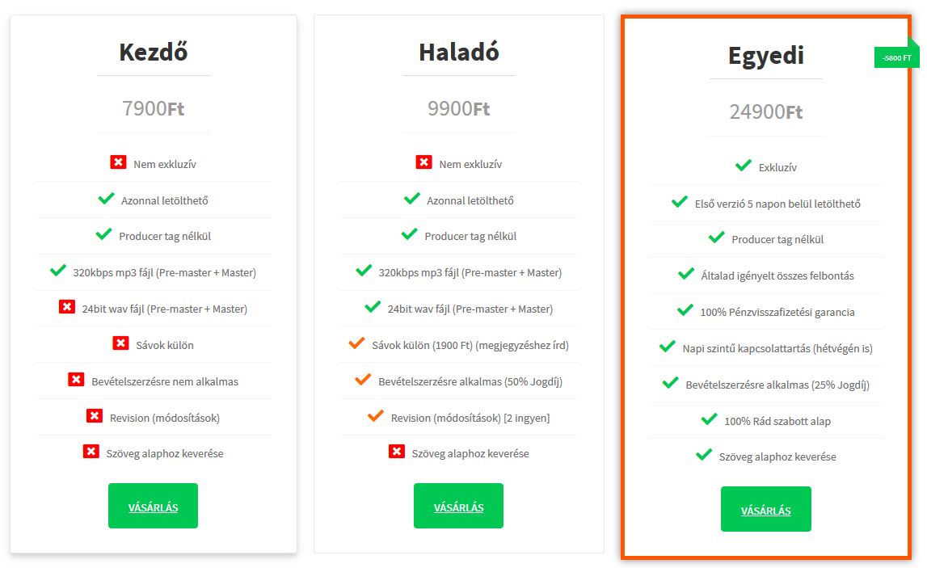Click the Egyedi plan title
The height and width of the screenshot is (568, 927).
[x=765, y=56]
